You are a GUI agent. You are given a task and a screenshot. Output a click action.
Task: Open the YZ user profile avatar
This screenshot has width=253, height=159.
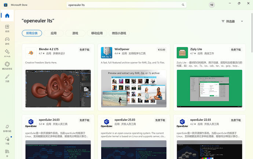tap(212, 5)
